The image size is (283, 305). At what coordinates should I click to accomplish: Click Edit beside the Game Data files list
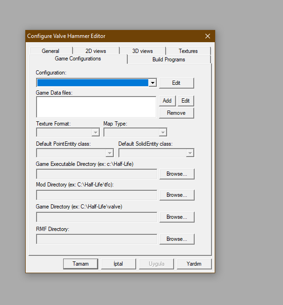(x=186, y=101)
